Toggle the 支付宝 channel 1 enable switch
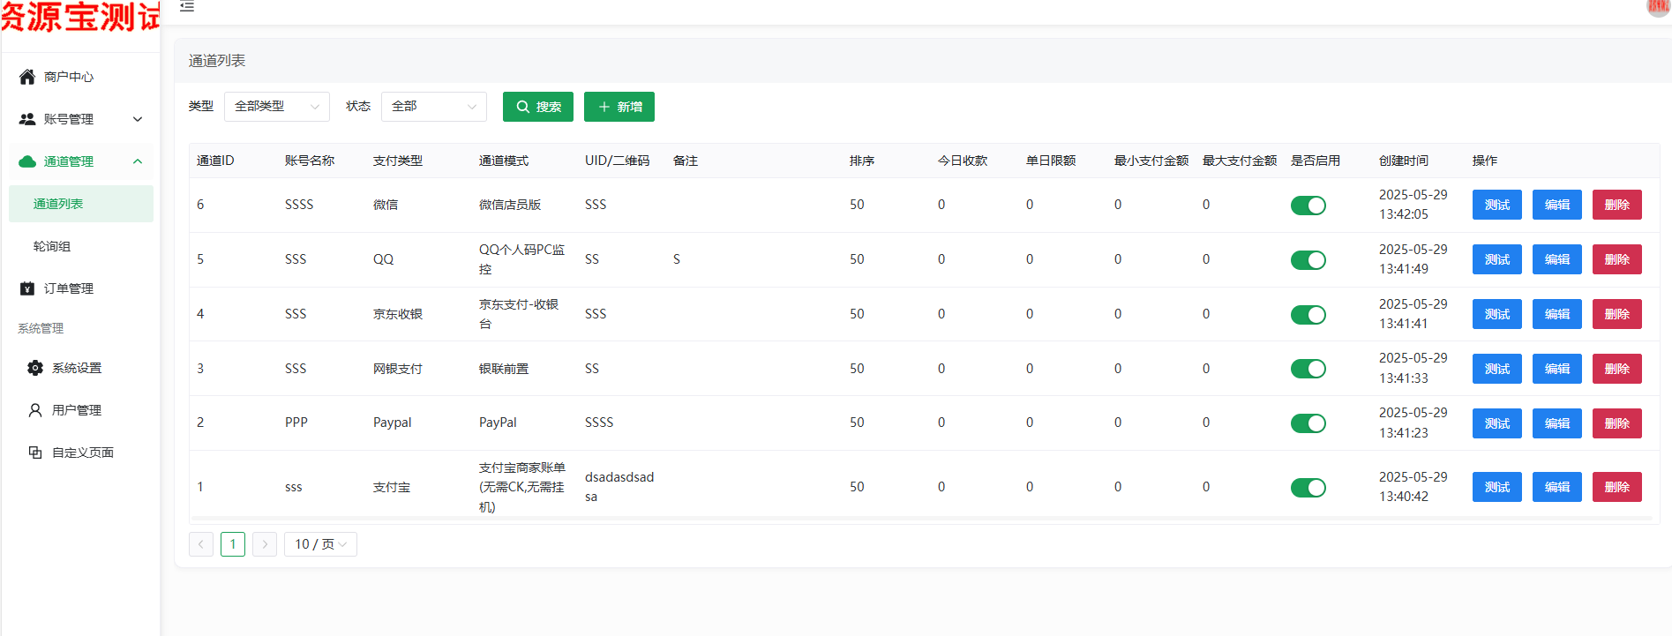Viewport: 1672px width, 636px height. point(1308,488)
